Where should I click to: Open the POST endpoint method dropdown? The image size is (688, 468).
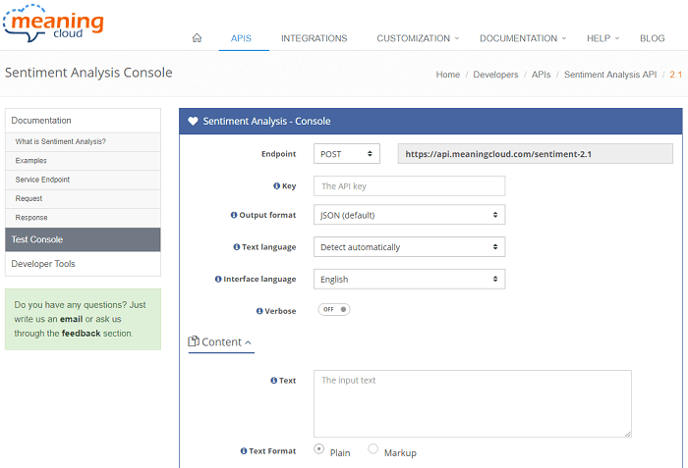[x=347, y=154]
